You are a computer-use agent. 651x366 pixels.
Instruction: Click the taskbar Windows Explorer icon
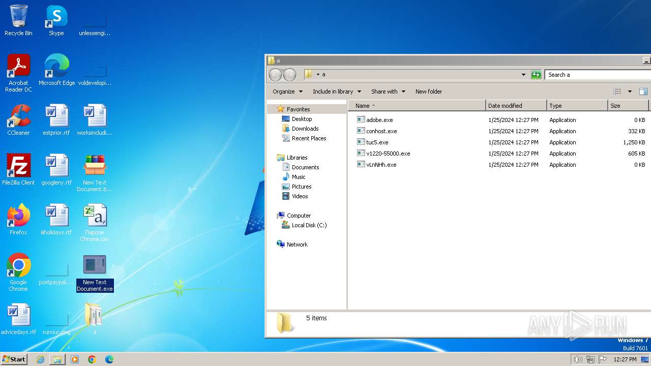[57, 359]
